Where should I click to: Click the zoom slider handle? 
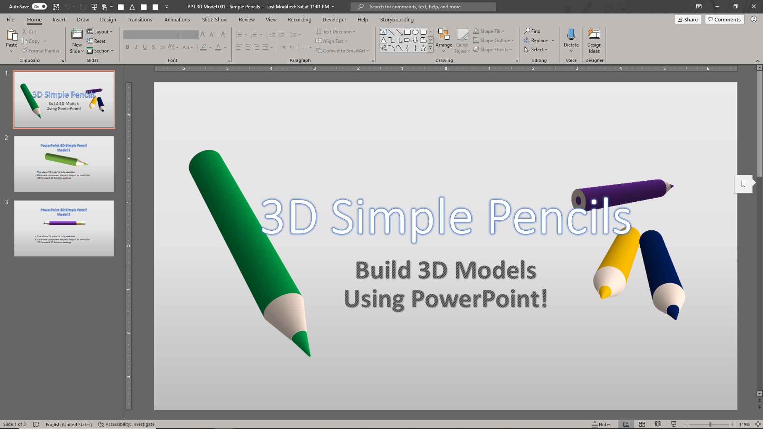pyautogui.click(x=710, y=424)
